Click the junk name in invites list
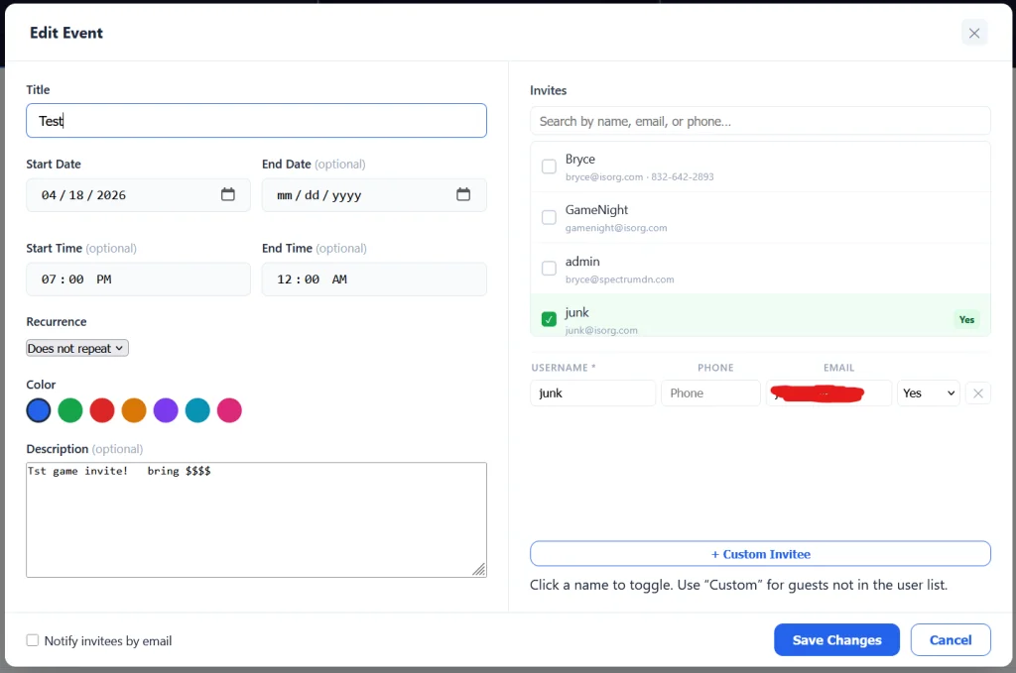The image size is (1016, 673). click(x=576, y=312)
